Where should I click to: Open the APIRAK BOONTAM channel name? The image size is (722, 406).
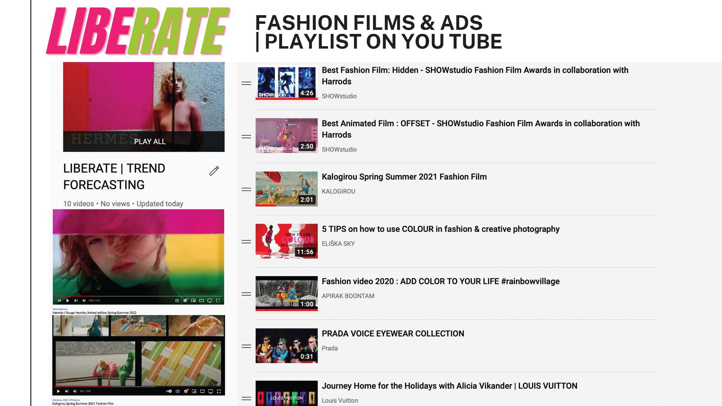click(x=348, y=296)
